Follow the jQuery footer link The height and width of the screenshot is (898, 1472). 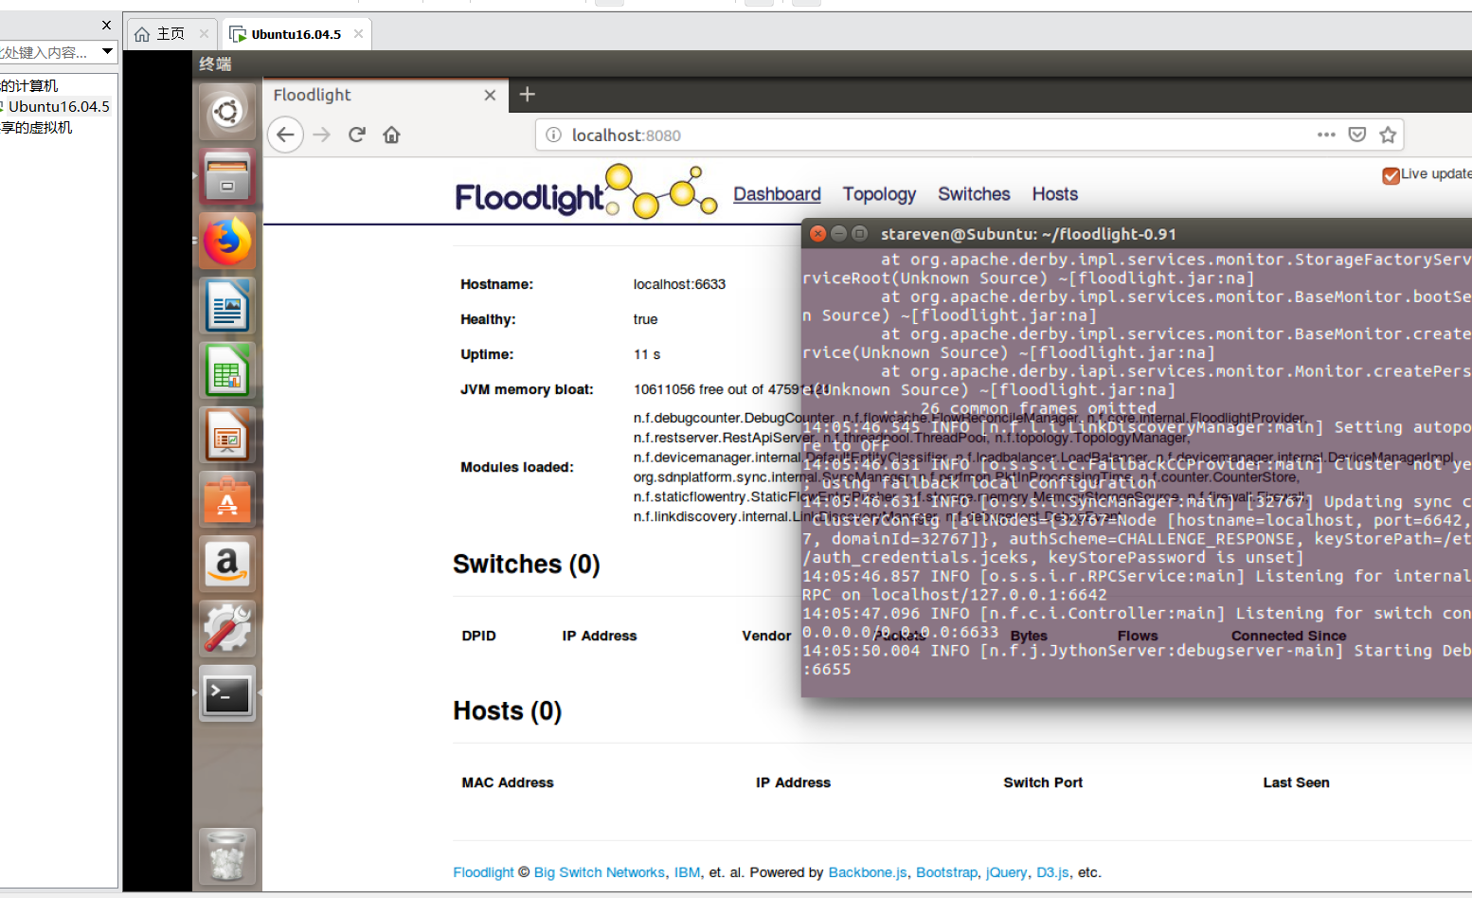click(x=1006, y=872)
